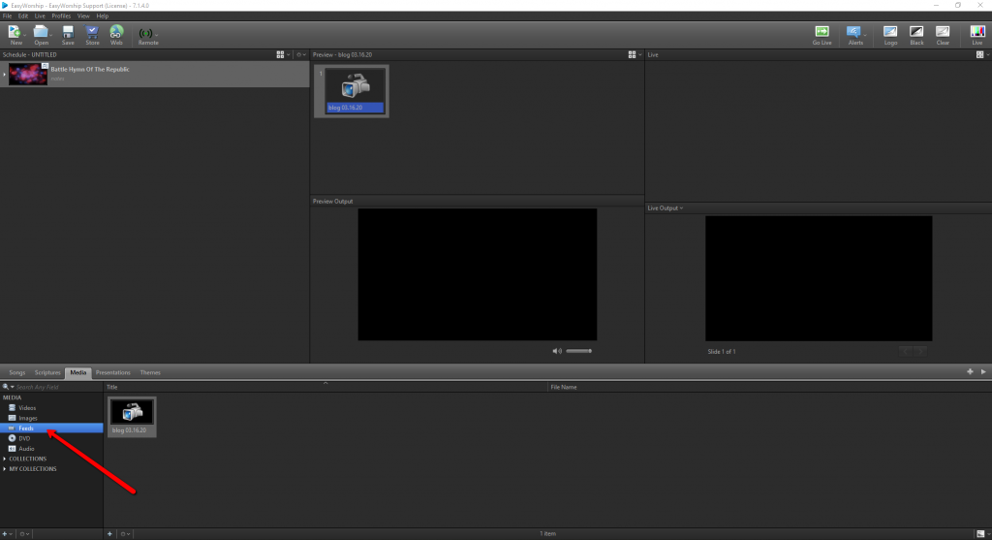Click the Go Live toolbar icon
Viewport: 992px width, 540px height.
(821, 32)
